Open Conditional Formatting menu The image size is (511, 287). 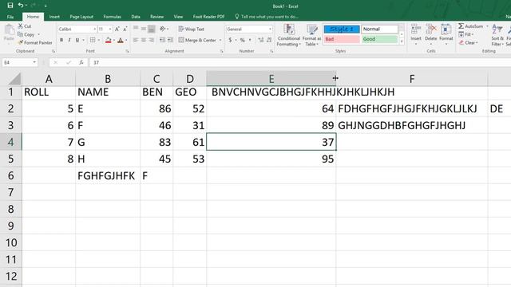(289, 35)
